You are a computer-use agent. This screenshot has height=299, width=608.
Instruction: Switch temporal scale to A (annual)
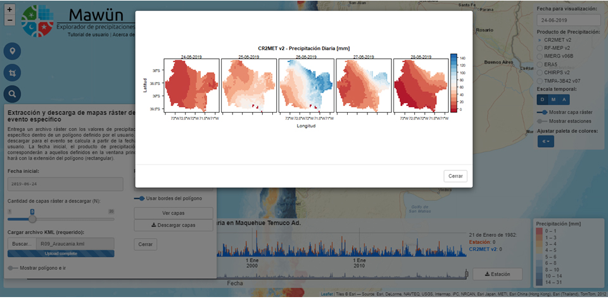click(563, 99)
